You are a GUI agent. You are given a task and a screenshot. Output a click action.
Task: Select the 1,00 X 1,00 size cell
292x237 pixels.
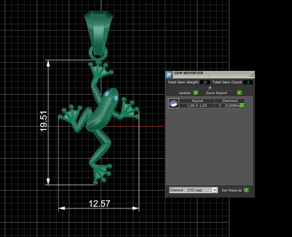pyautogui.click(x=197, y=105)
